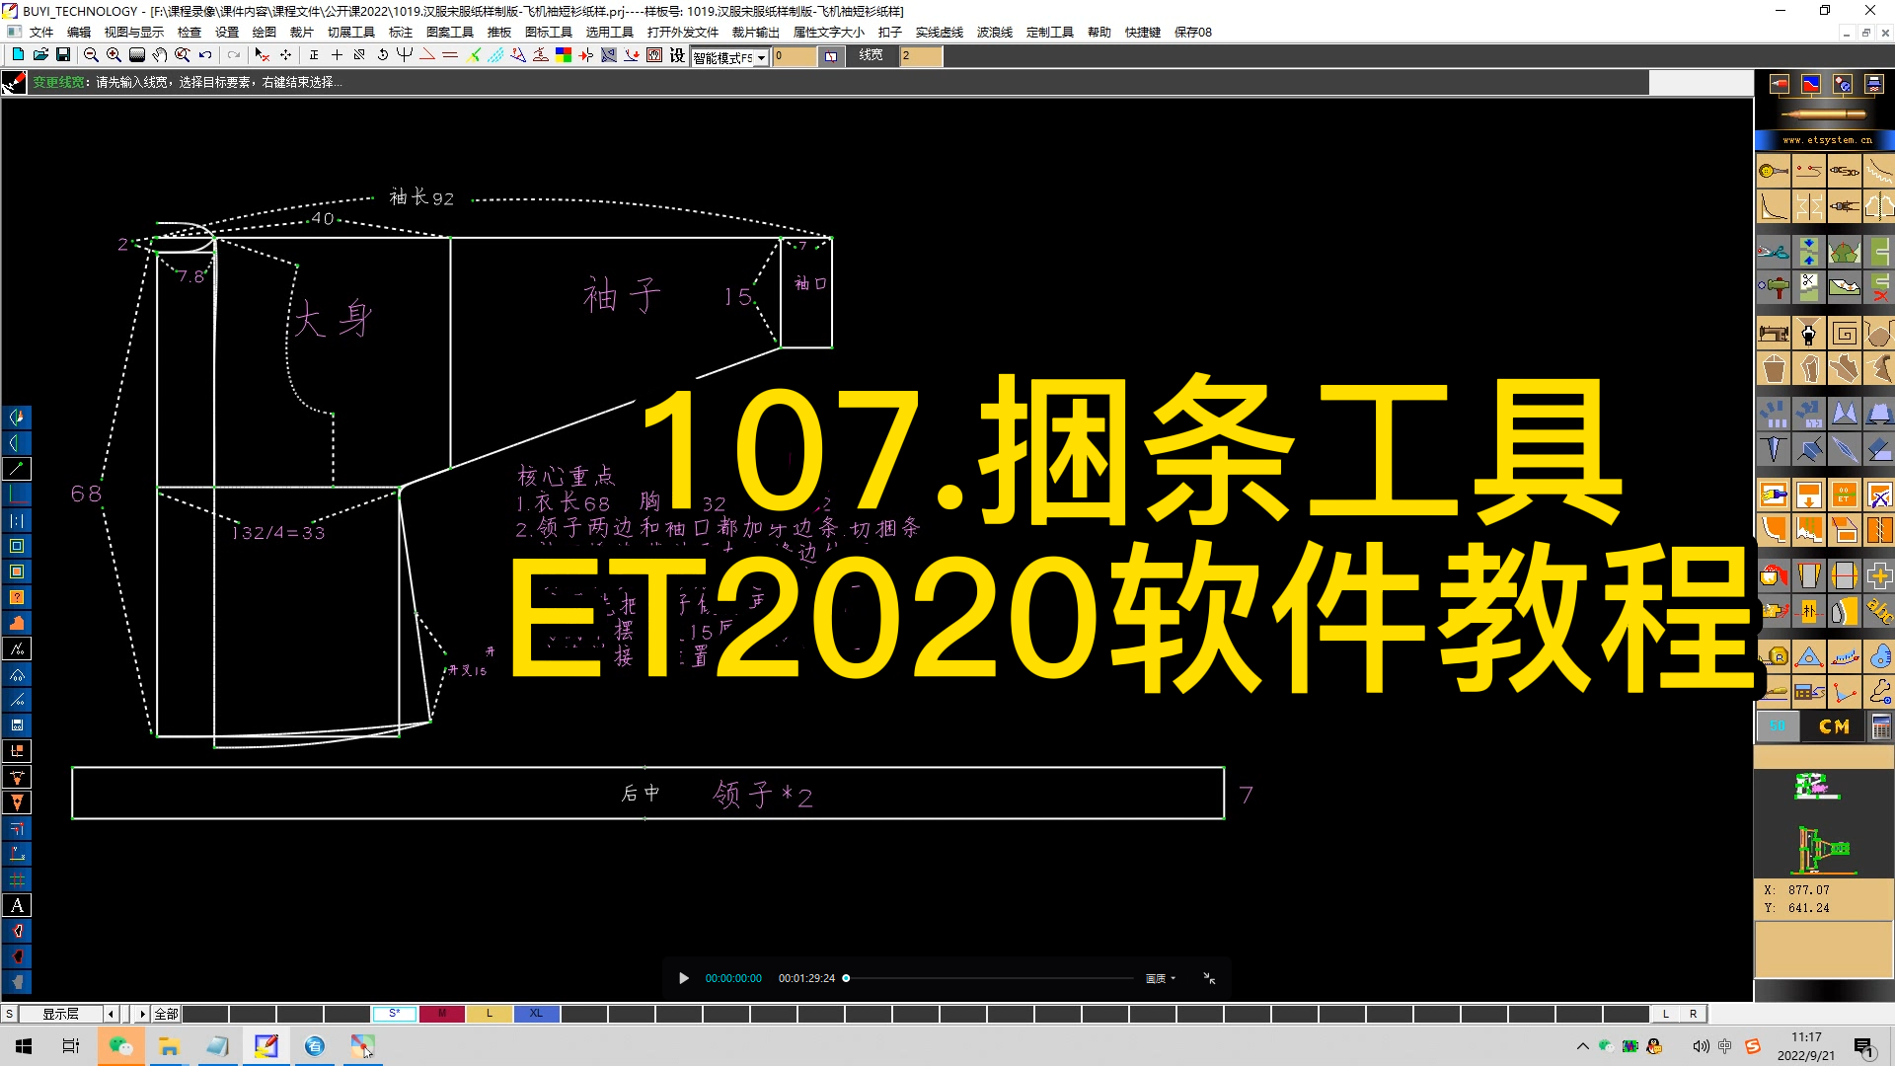Click the Open file folder icon

point(40,55)
